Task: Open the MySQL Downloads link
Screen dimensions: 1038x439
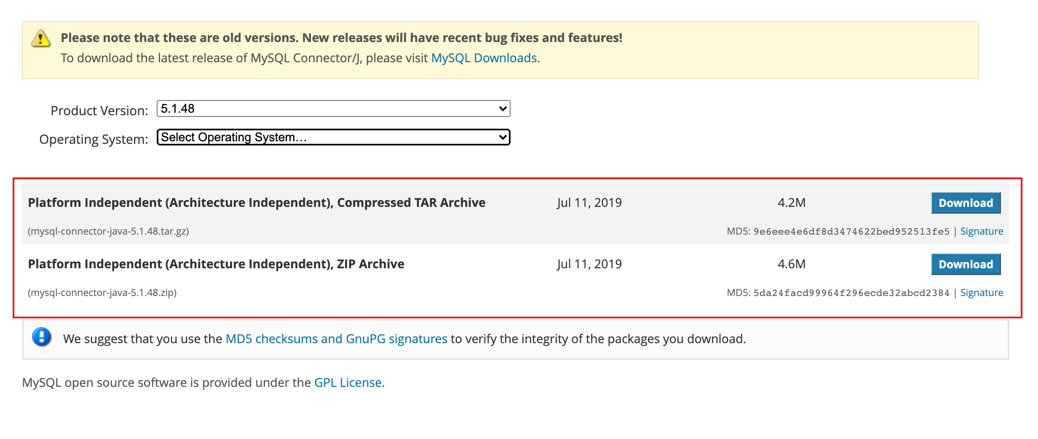Action: tap(484, 58)
